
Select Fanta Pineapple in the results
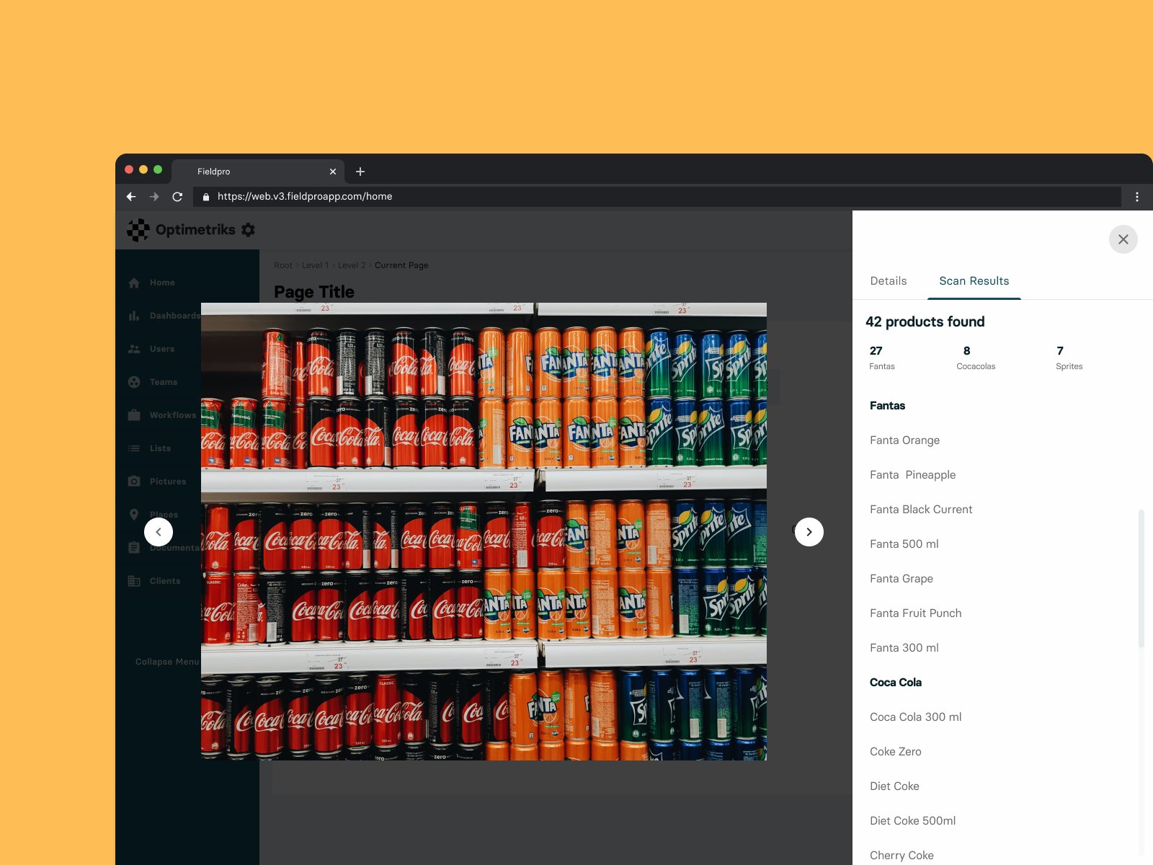tap(913, 475)
